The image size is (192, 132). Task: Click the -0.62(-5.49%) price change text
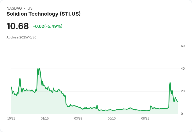48,26
